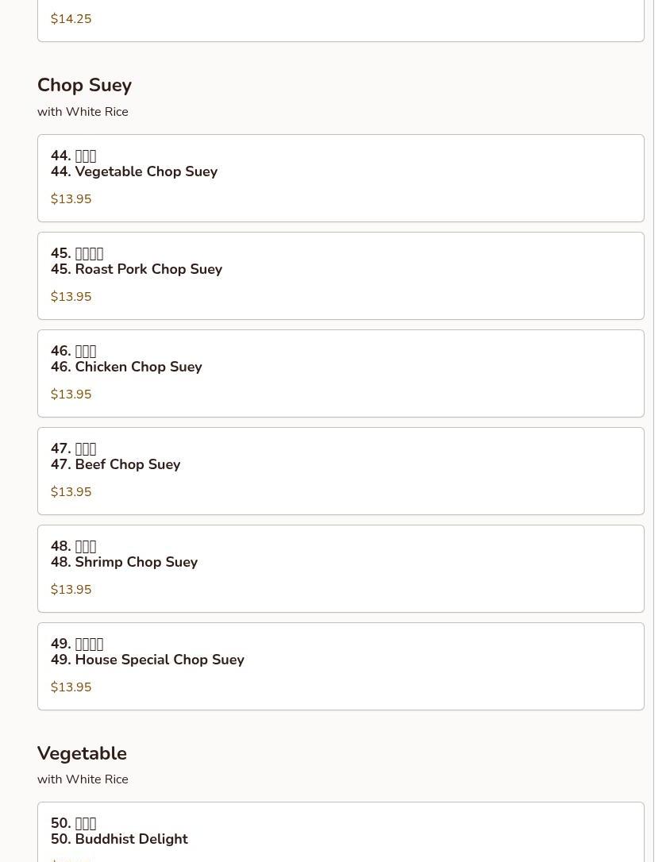Click the Chinese name line of item 49
The image size is (670, 862).
click(77, 644)
